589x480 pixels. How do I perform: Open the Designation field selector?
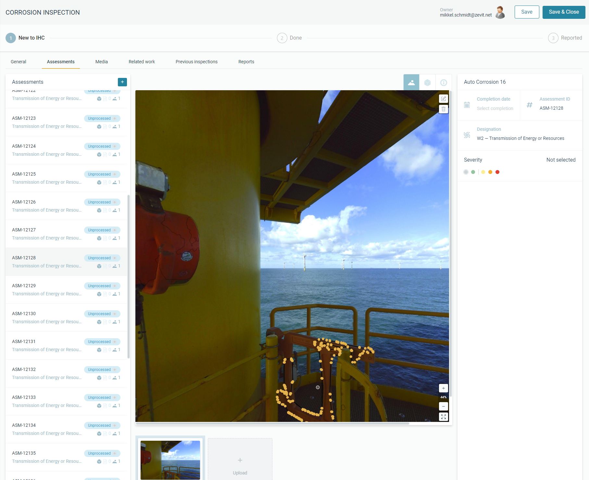pyautogui.click(x=520, y=138)
